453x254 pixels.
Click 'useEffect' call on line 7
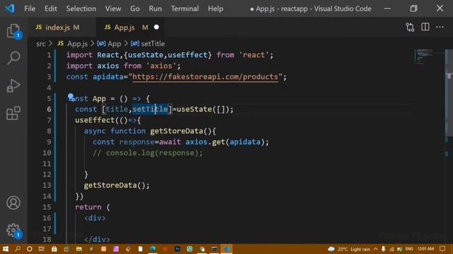pyautogui.click(x=95, y=120)
